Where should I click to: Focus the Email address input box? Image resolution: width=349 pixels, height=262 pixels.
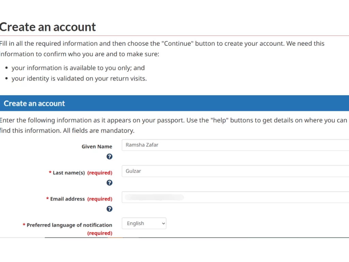click(x=204, y=197)
